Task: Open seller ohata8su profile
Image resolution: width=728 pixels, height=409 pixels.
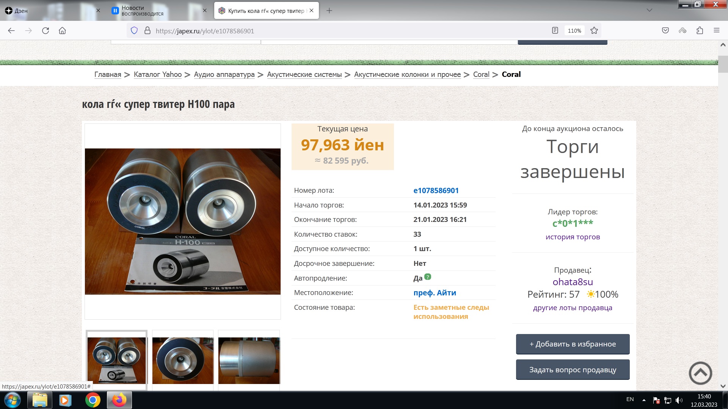Action: (573, 282)
